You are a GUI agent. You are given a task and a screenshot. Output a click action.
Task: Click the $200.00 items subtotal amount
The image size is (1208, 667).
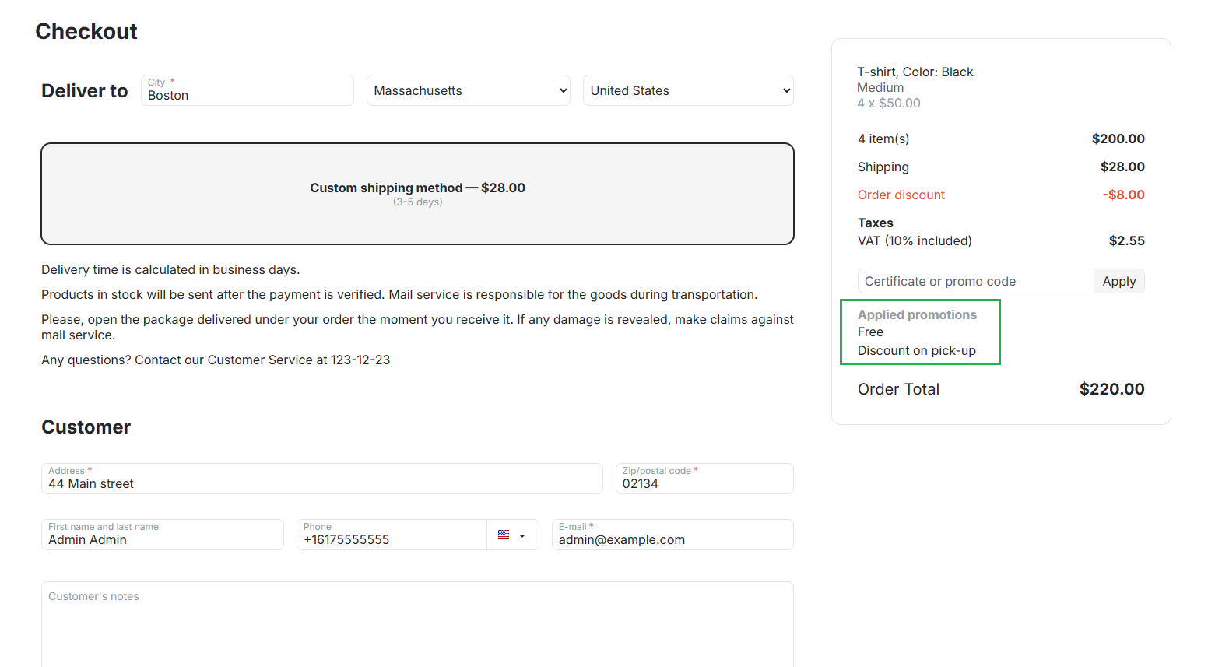pos(1118,139)
